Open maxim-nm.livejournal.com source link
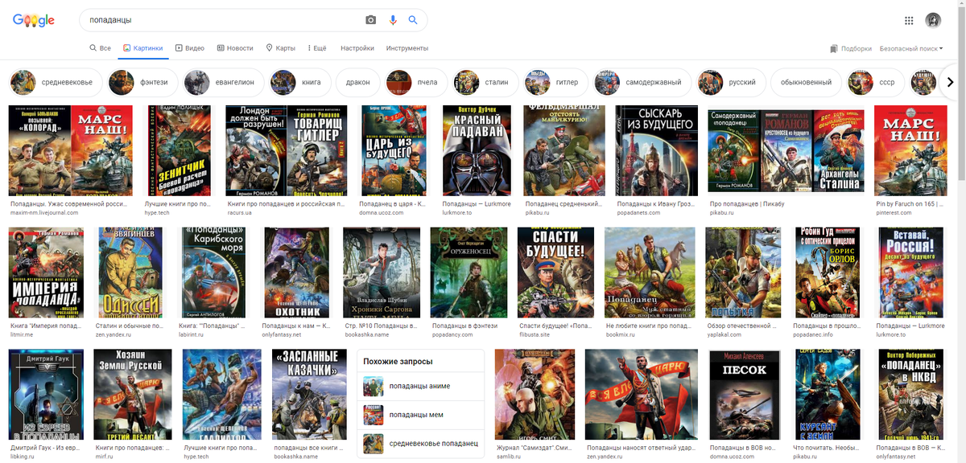This screenshot has width=966, height=463. pyautogui.click(x=44, y=214)
